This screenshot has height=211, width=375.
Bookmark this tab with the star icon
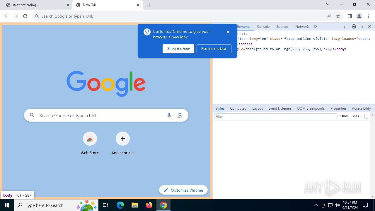click(x=338, y=16)
